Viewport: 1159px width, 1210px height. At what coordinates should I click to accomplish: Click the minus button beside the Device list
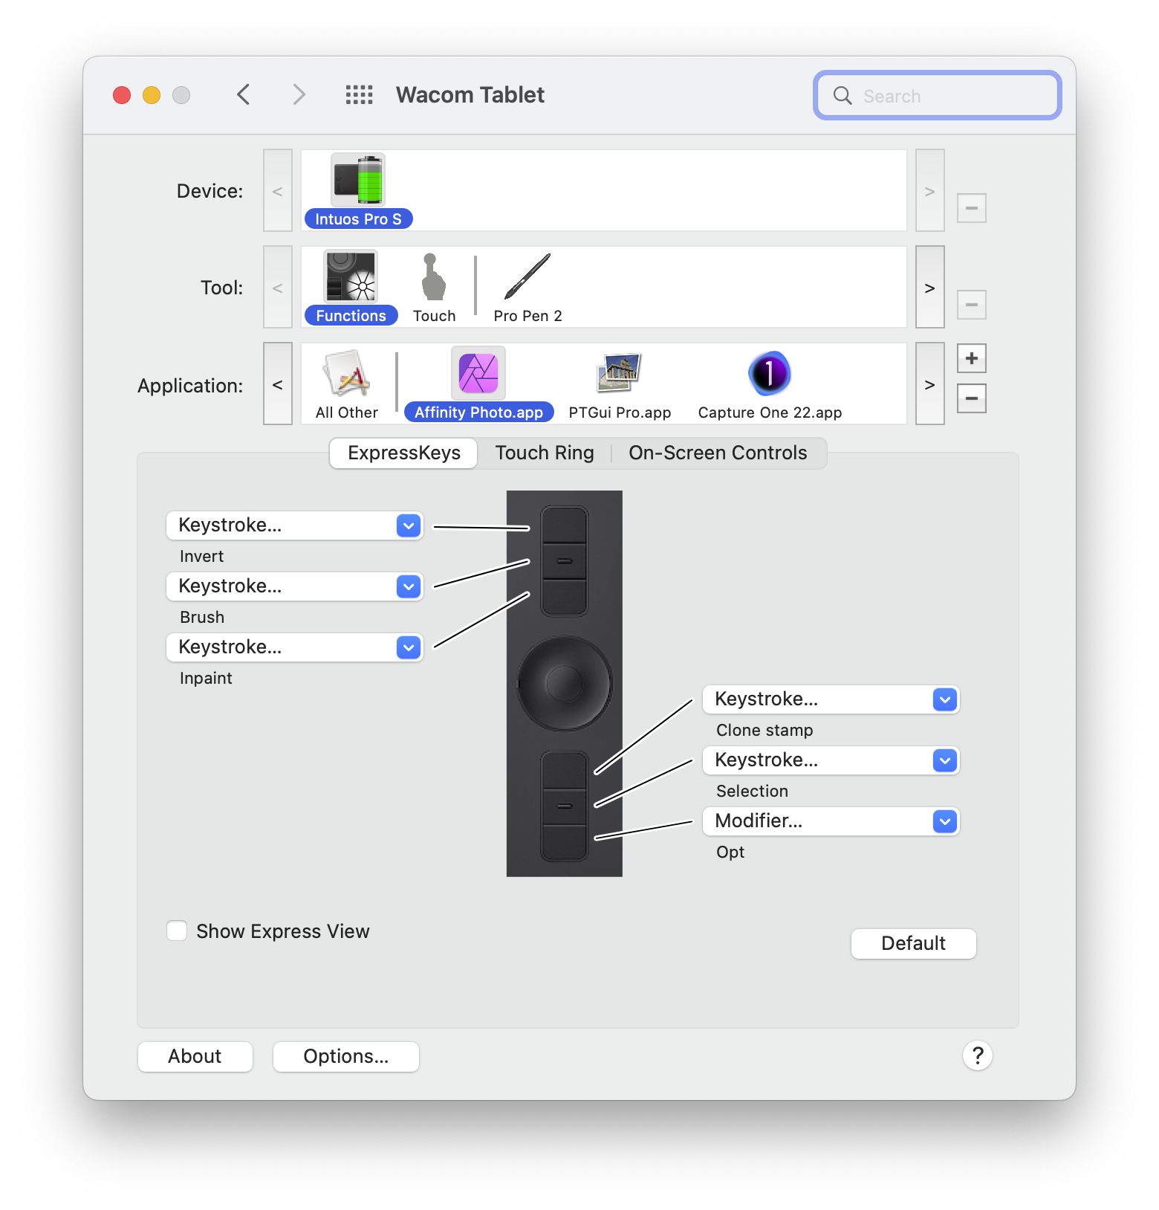point(972,208)
